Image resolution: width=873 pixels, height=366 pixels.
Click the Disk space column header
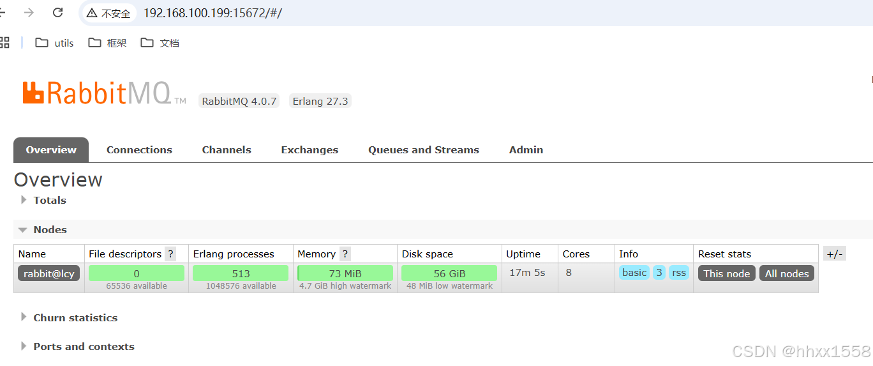coord(428,254)
